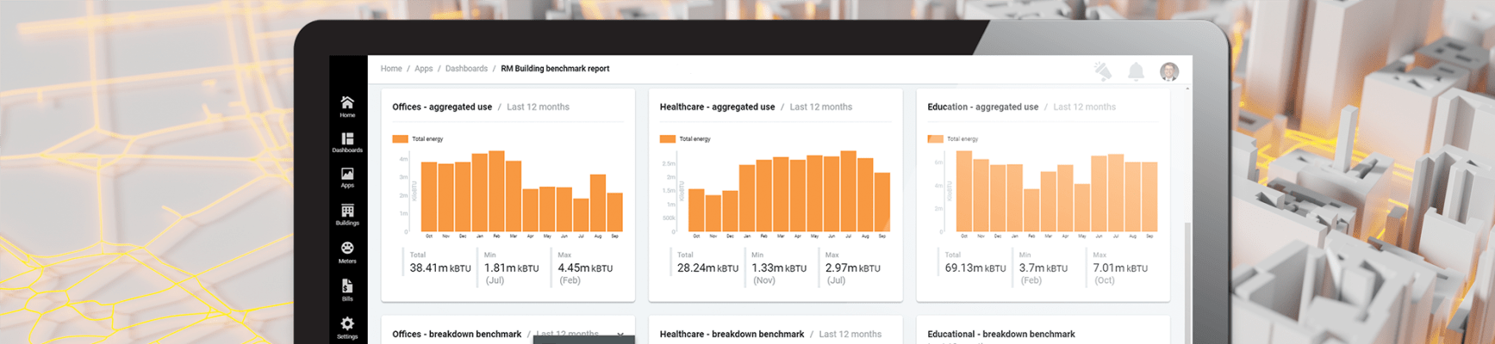
Task: Open the user profile avatar menu
Action: 1168,72
